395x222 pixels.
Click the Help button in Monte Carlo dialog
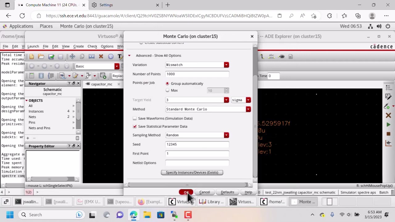tap(248, 192)
